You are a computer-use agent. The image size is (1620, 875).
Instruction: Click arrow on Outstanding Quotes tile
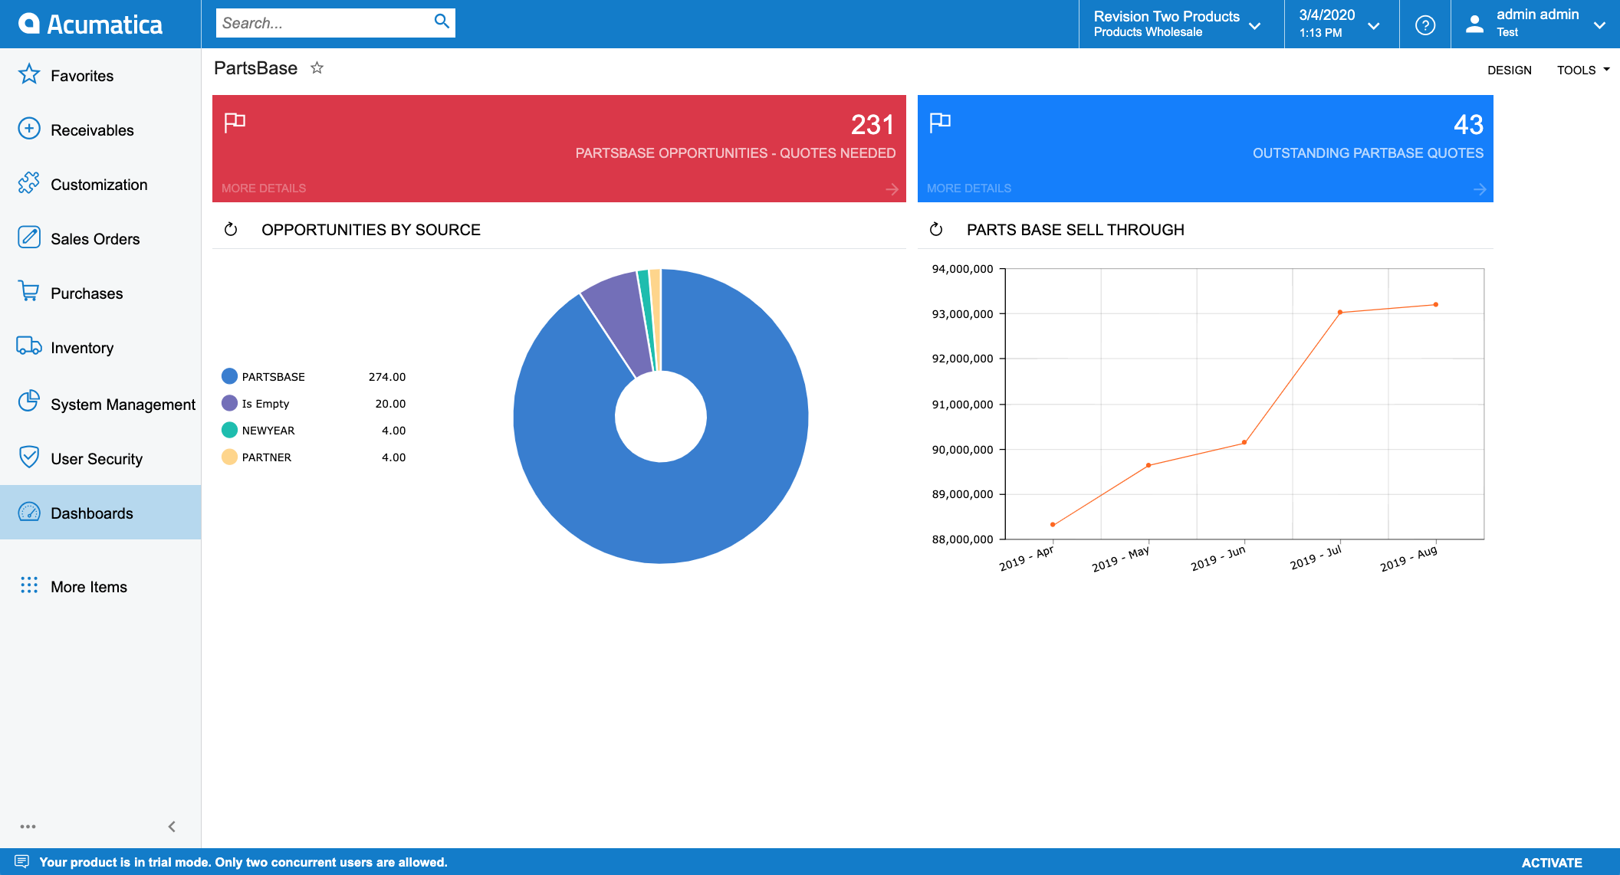1480,188
